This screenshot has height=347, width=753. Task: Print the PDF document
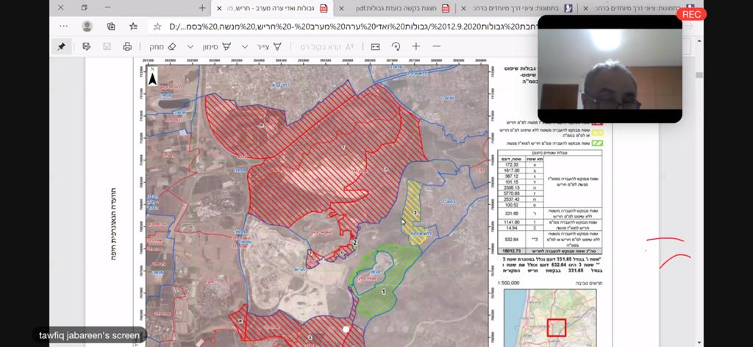[x=127, y=46]
